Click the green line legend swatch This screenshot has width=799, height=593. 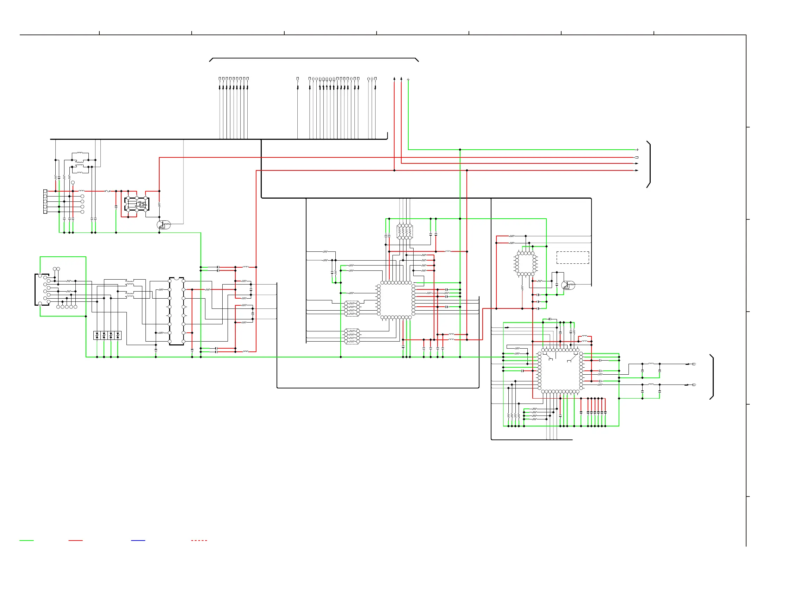(x=26, y=540)
